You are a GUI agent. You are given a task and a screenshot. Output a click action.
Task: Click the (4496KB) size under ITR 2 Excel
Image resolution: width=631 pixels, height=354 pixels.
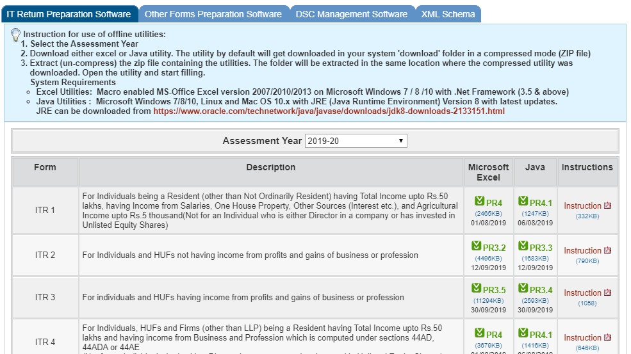[489, 258]
